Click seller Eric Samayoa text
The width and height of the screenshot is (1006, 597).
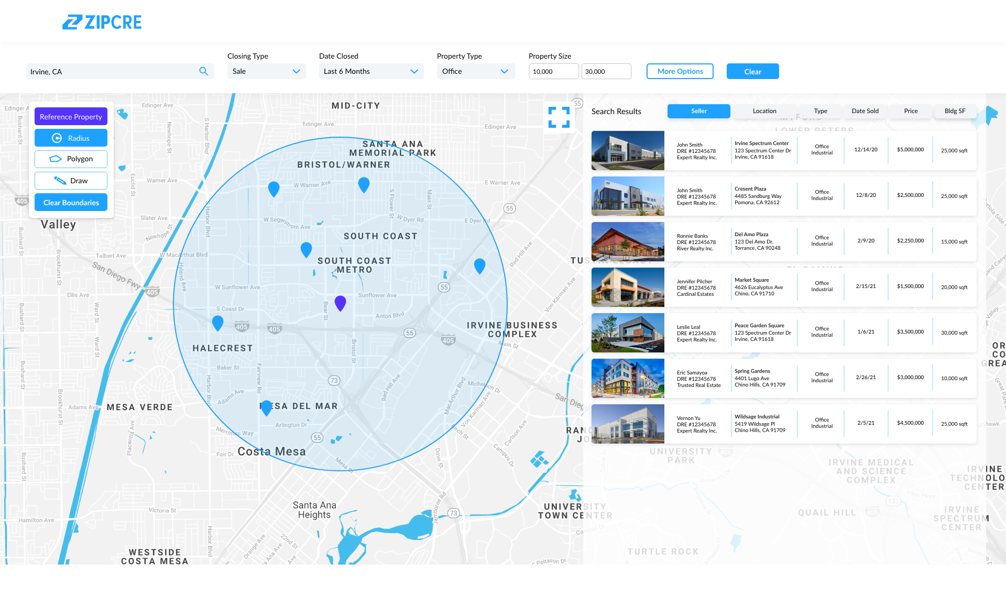tap(692, 372)
